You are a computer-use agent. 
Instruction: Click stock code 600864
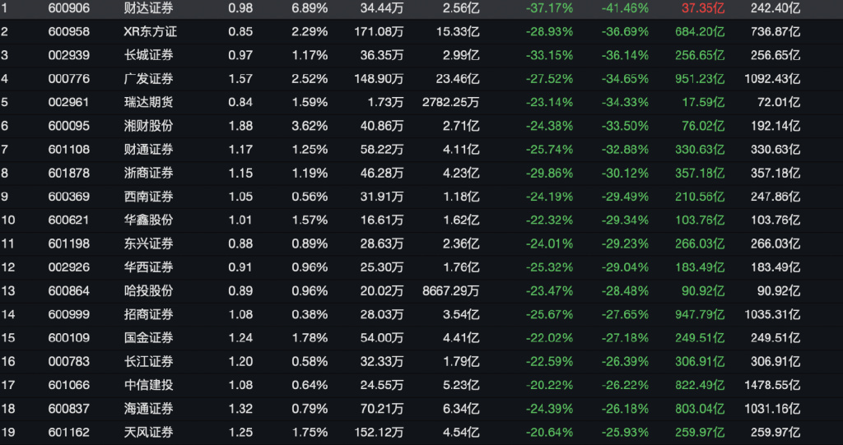pyautogui.click(x=69, y=290)
